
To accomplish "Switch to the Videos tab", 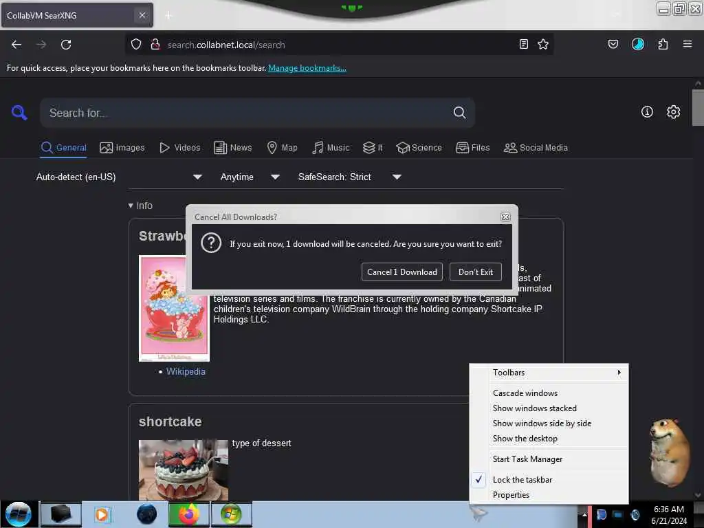I will [180, 147].
